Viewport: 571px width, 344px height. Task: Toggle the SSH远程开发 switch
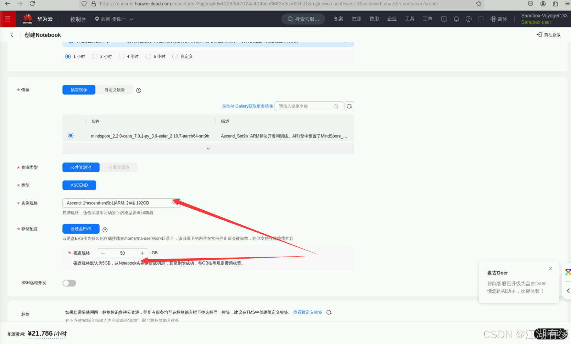coord(69,283)
